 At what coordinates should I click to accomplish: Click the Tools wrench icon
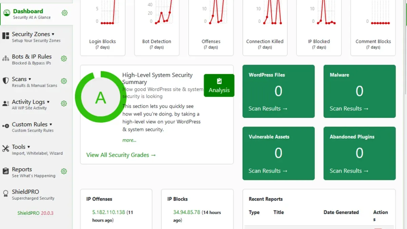pyautogui.click(x=5, y=148)
